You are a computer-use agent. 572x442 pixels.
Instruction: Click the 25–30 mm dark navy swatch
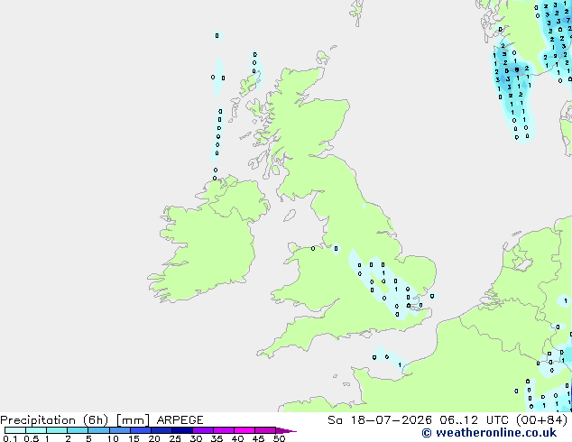[x=182, y=430]
